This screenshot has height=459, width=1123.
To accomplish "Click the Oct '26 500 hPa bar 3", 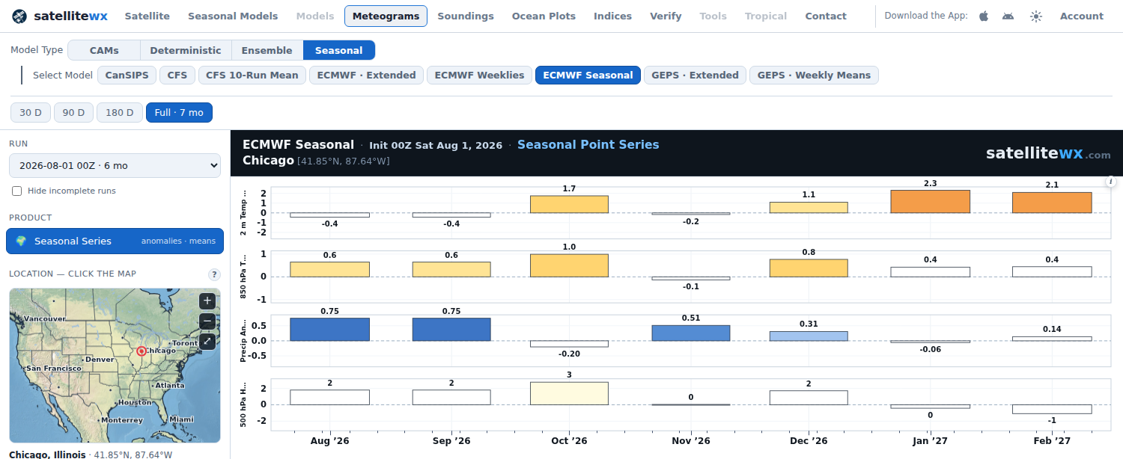I will (x=569, y=393).
